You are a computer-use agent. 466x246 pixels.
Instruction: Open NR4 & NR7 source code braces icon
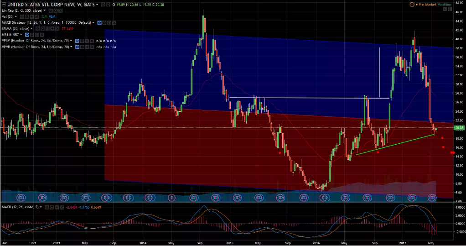[x=37, y=35]
